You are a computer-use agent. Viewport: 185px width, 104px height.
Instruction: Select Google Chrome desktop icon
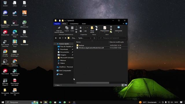click(x=5, y=53)
